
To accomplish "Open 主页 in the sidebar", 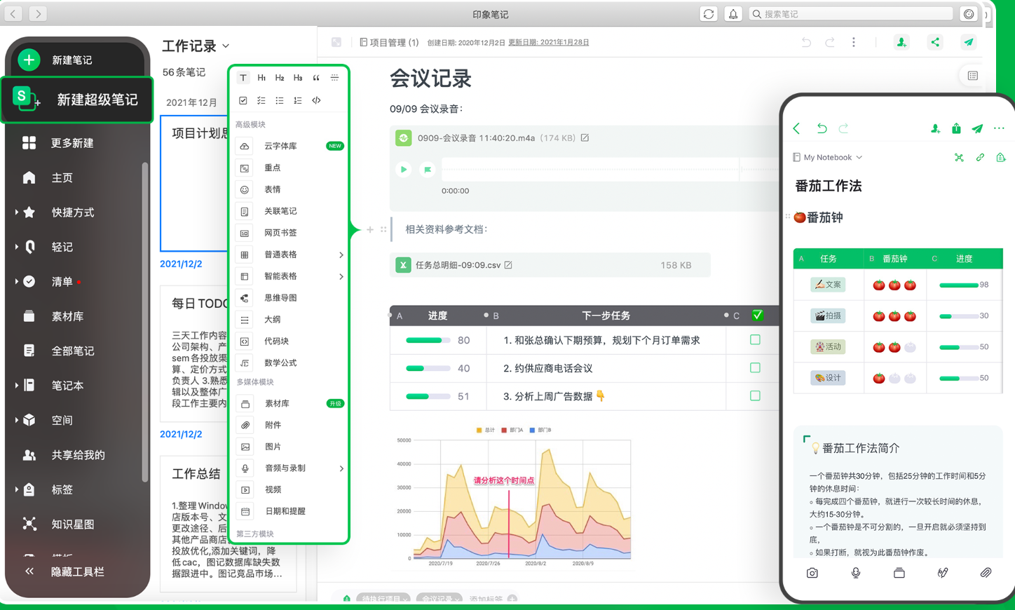I will (48, 178).
